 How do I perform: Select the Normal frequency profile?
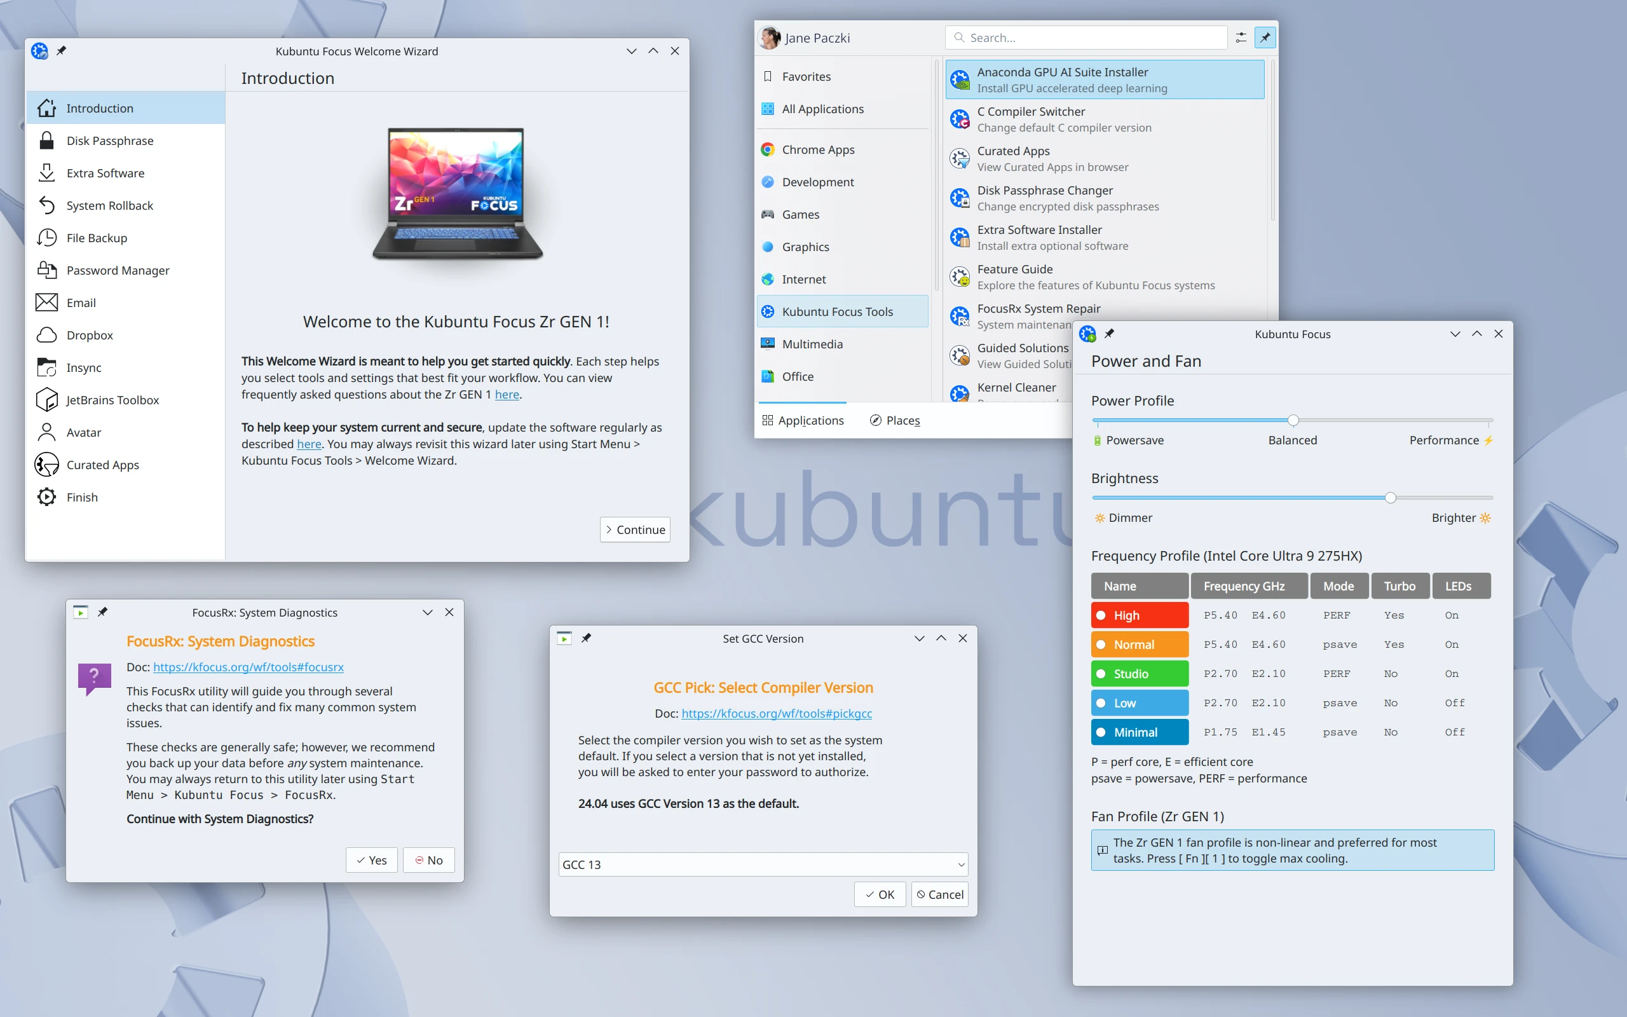1140,645
